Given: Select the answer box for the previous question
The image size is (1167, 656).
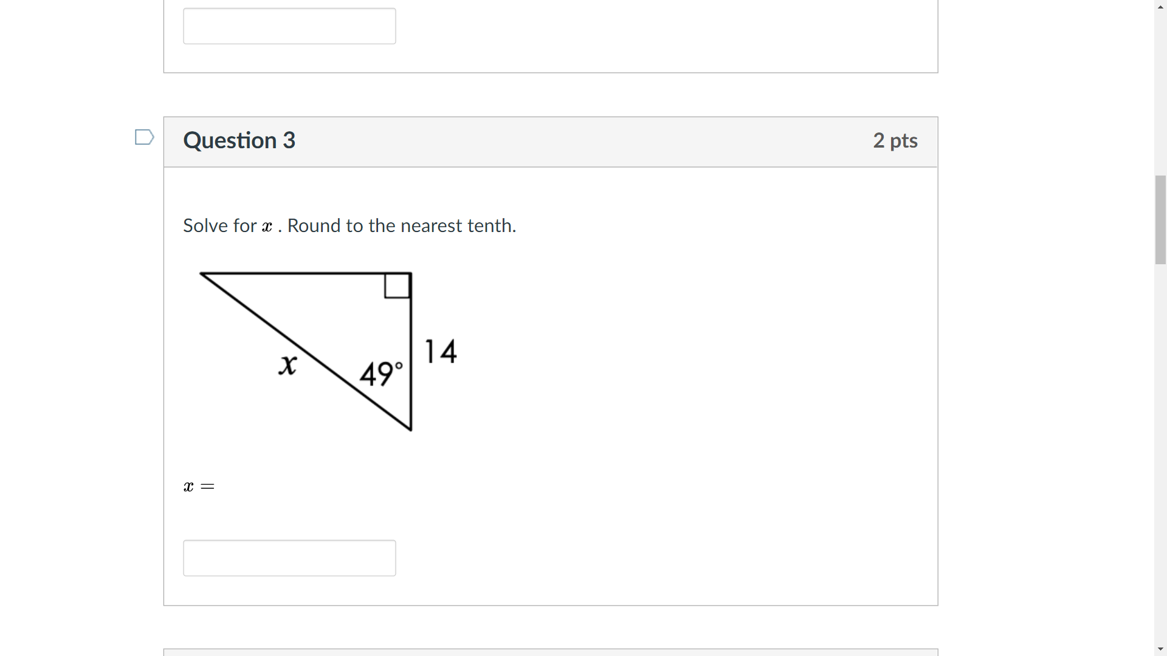Looking at the screenshot, I should pyautogui.click(x=289, y=26).
